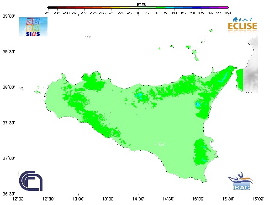The width and height of the screenshot is (274, 205).
Task: Click the 38°00' latitude label
Action: click(x=9, y=87)
